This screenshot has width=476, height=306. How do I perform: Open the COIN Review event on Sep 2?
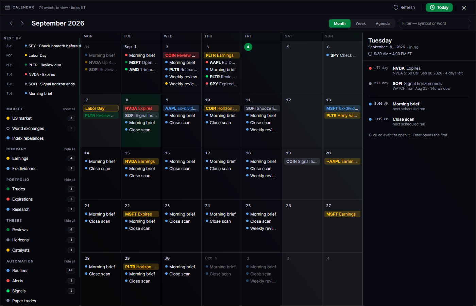pyautogui.click(x=181, y=55)
